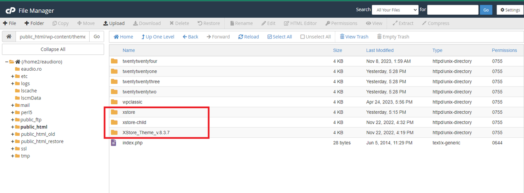This screenshot has width=524, height=193.
Task: Click the Extract toolbar button
Action: (x=403, y=23)
